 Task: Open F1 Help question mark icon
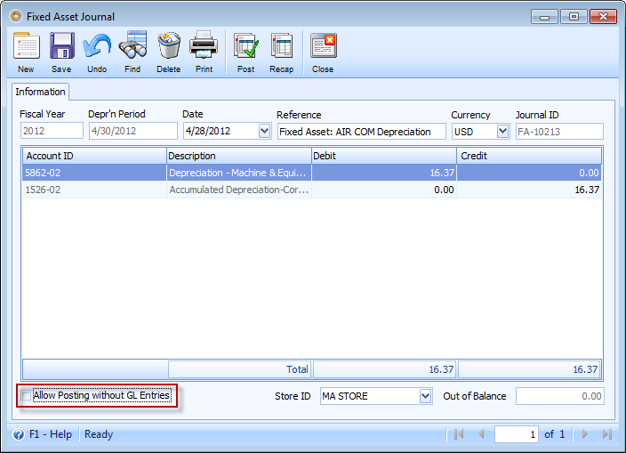click(x=19, y=434)
